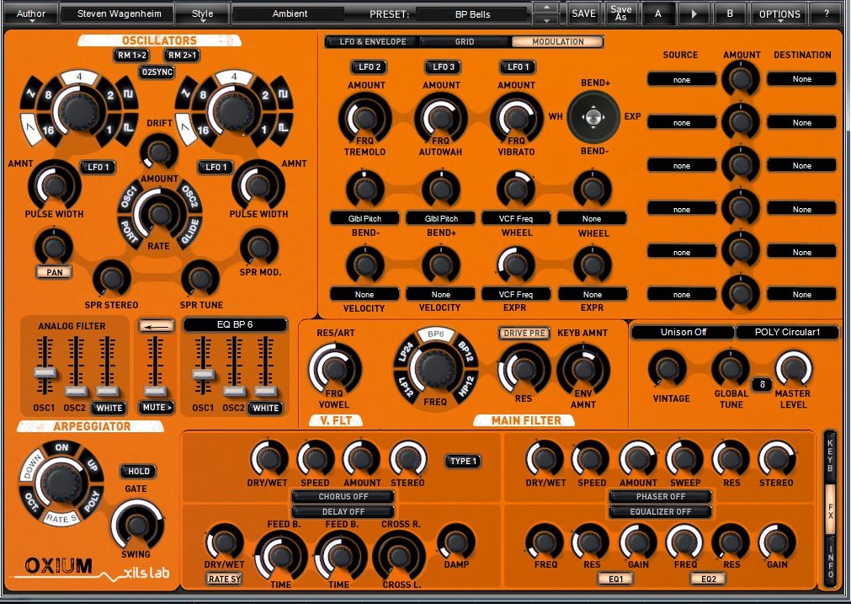This screenshot has height=604, width=851.
Task: Switch to the GRID tab
Action: (465, 42)
